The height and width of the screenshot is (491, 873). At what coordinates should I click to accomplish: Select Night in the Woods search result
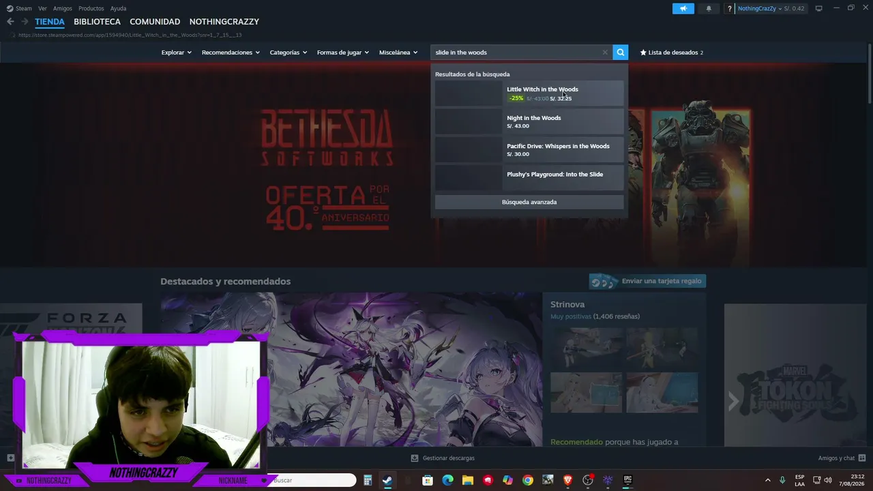coord(529,121)
